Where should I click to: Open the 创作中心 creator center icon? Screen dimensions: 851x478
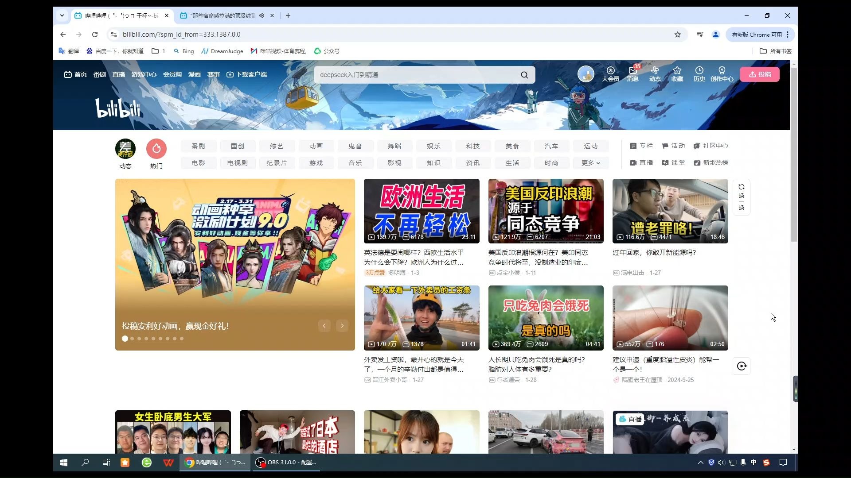point(722,74)
